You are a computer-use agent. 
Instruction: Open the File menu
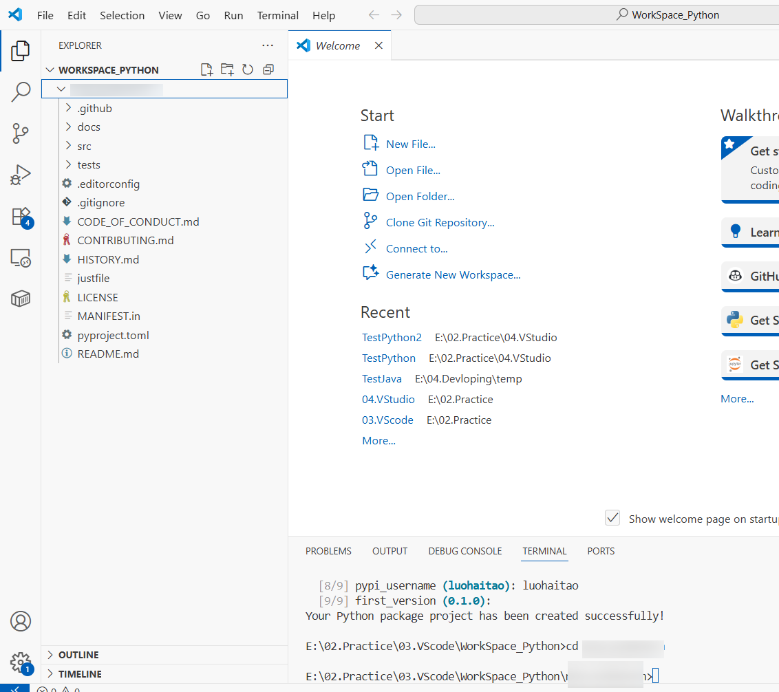click(x=45, y=15)
